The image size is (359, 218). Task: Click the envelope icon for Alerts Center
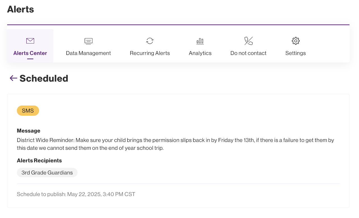point(30,41)
